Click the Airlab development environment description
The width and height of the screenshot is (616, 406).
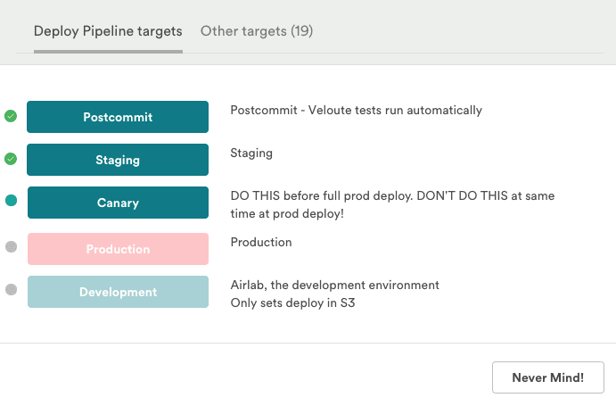coord(334,286)
